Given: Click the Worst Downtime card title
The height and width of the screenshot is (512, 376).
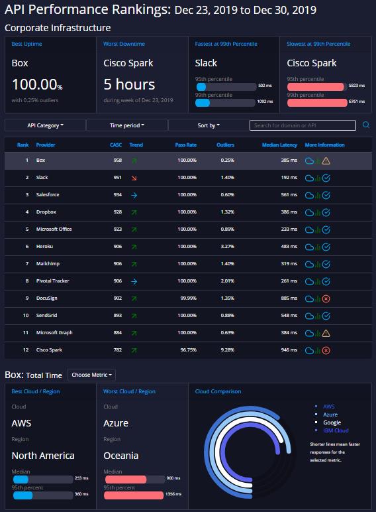Looking at the screenshot, I should [124, 44].
